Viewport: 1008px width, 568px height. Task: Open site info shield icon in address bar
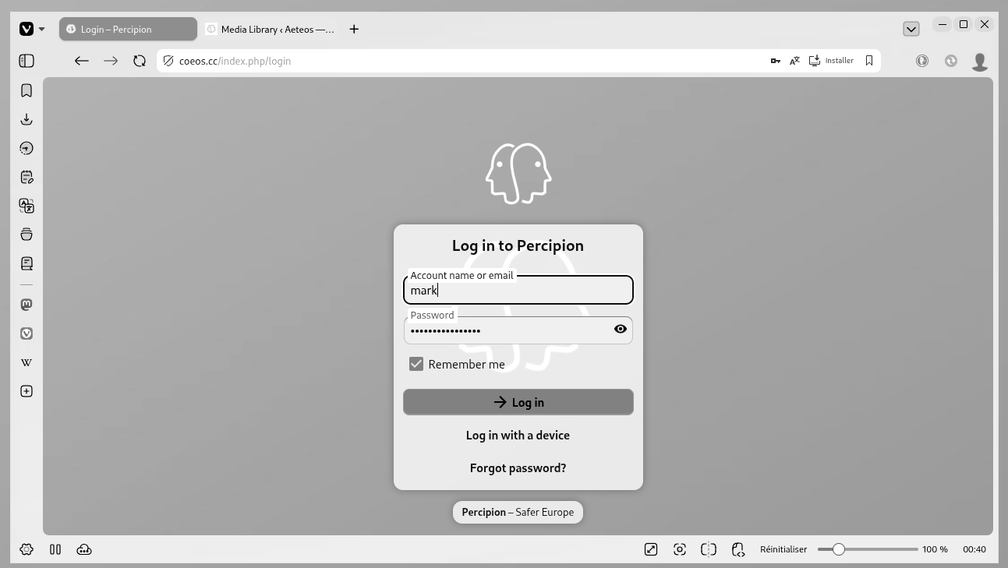tap(168, 61)
